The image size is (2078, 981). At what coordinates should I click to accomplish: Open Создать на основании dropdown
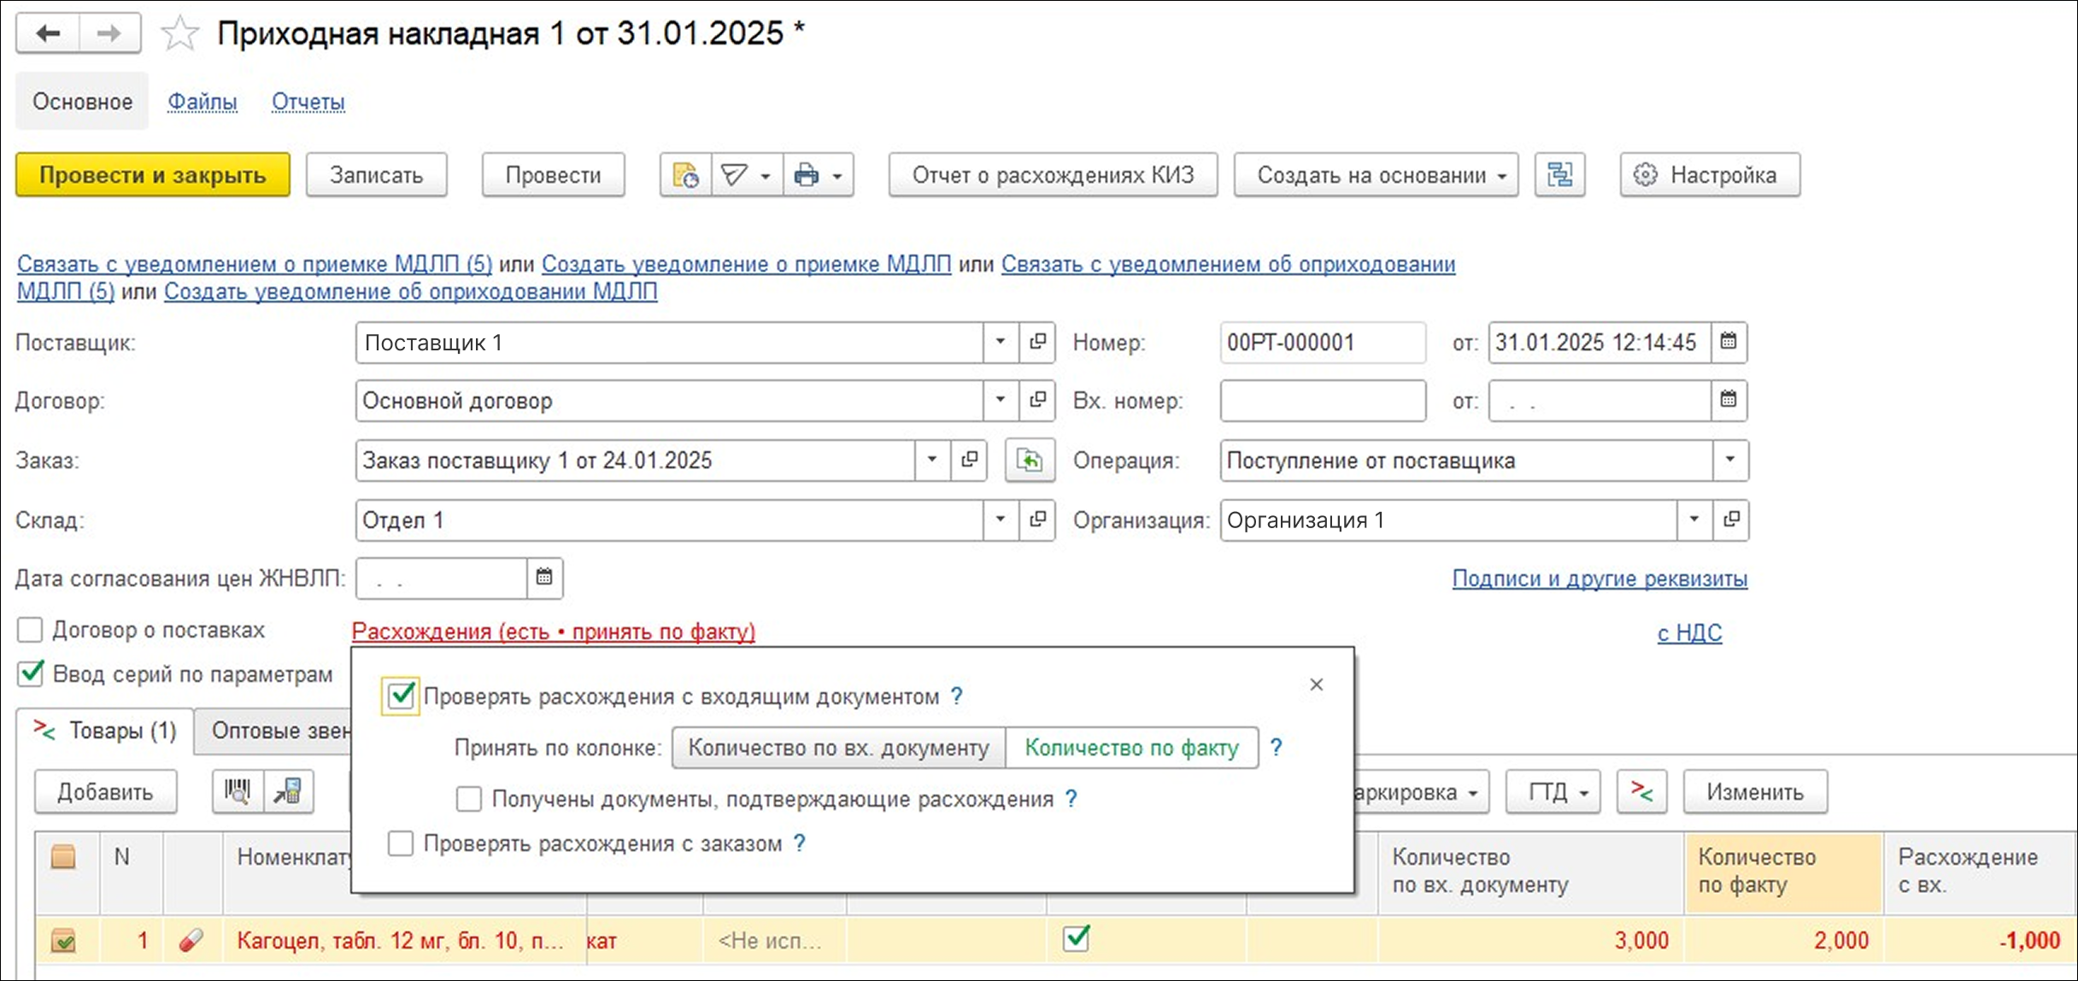(x=1376, y=175)
